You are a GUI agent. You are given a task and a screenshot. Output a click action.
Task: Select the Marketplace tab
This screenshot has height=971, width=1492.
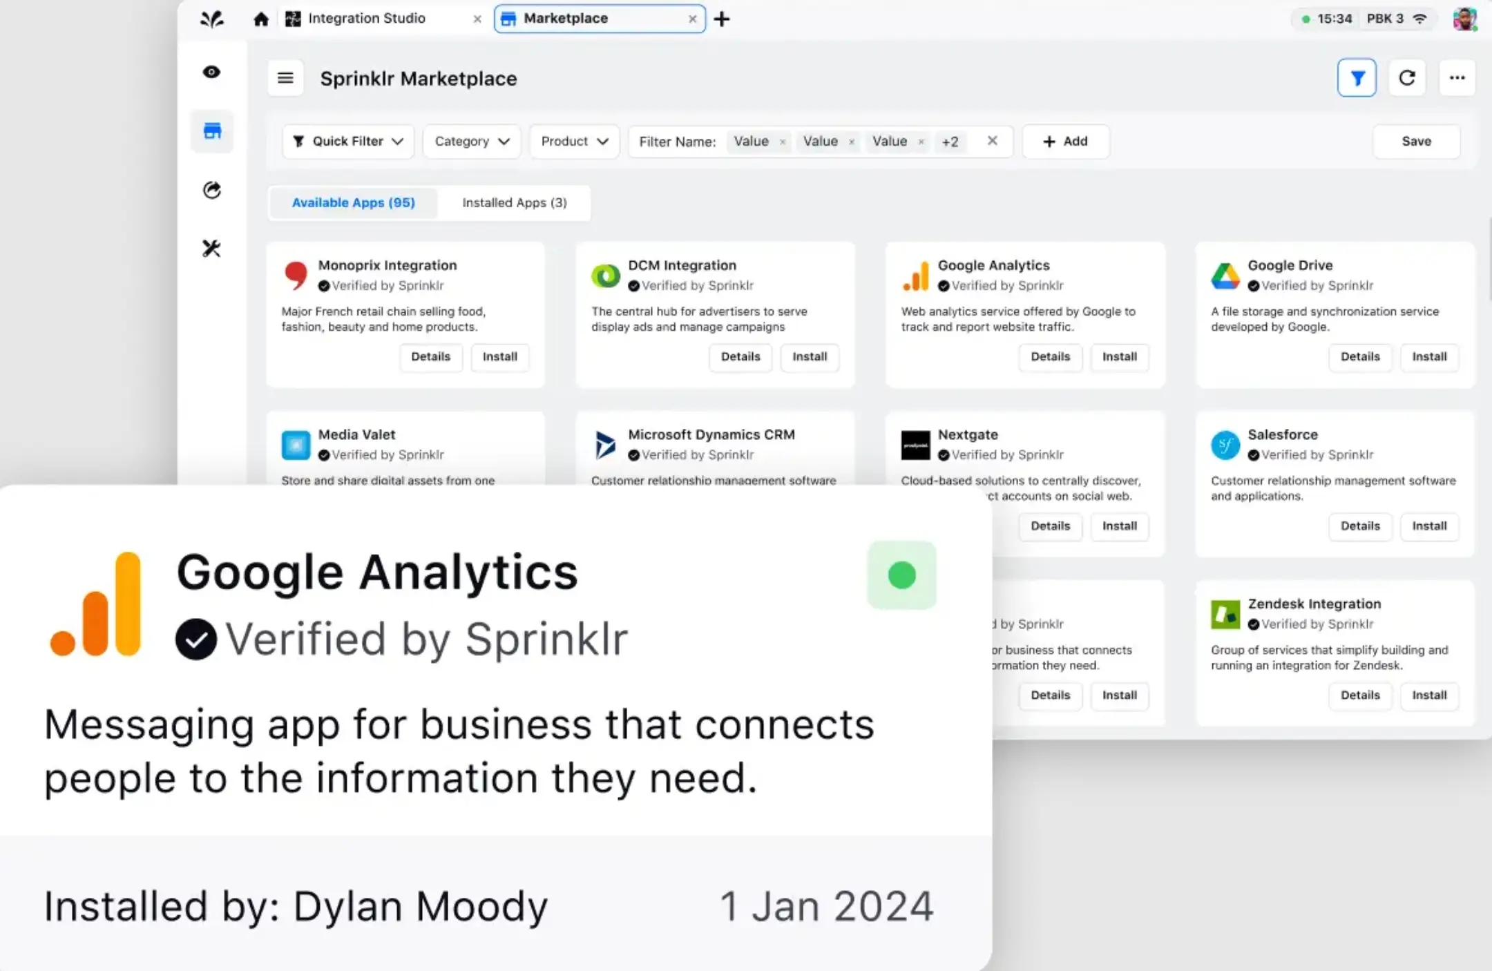pyautogui.click(x=600, y=19)
